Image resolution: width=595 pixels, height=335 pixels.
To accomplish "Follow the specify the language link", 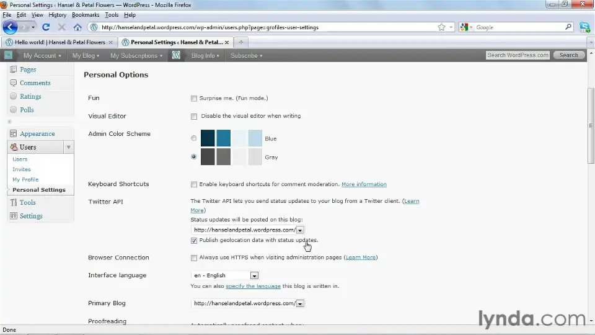I will point(253,286).
